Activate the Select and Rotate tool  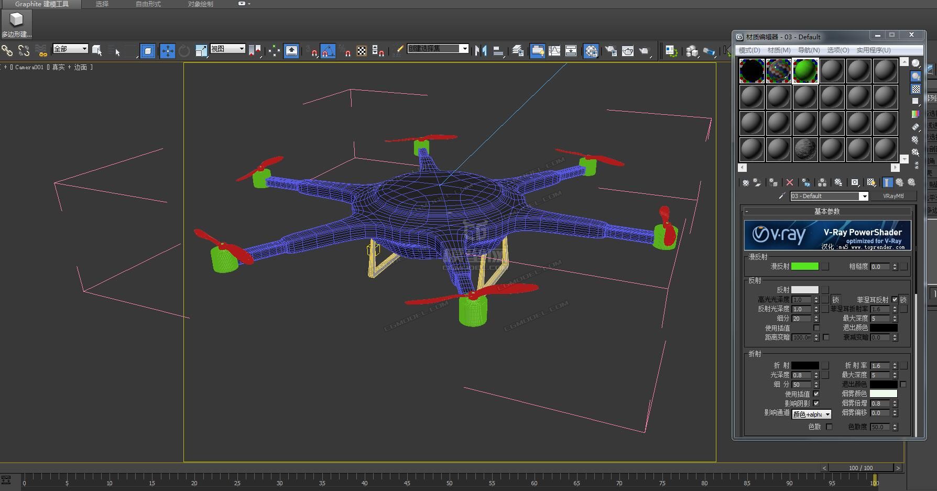184,51
